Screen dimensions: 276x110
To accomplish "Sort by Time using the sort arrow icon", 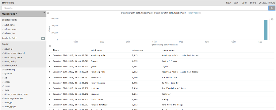I will (59, 50).
